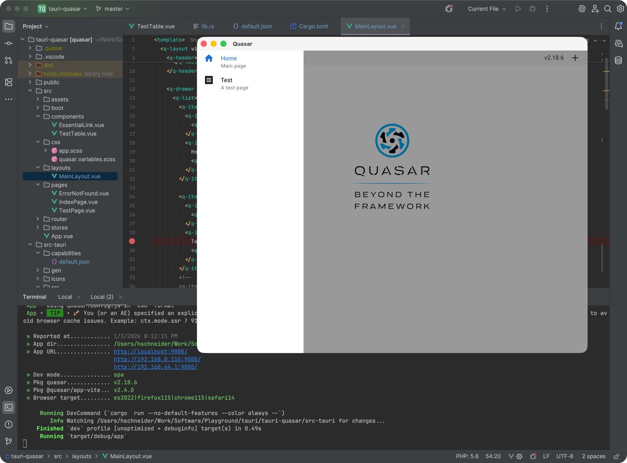The width and height of the screenshot is (627, 463).
Task: Switch to the TestTable.vue editor tab
Action: 152,26
